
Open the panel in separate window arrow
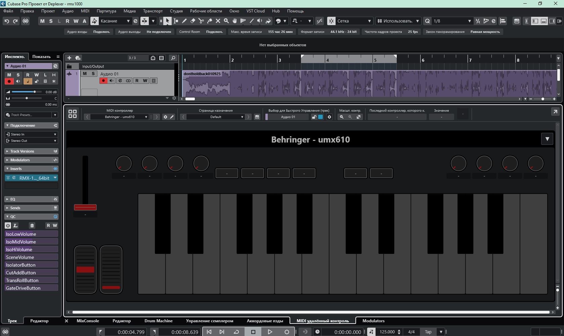point(555,112)
